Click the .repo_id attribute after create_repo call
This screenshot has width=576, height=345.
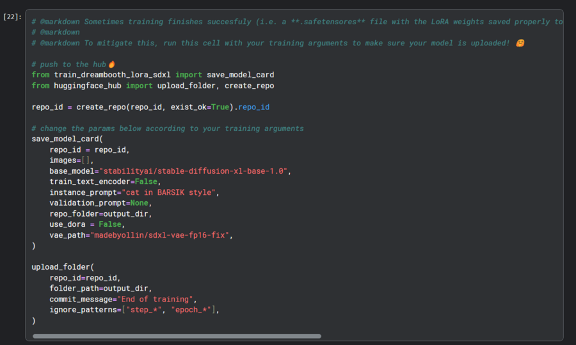(x=253, y=107)
